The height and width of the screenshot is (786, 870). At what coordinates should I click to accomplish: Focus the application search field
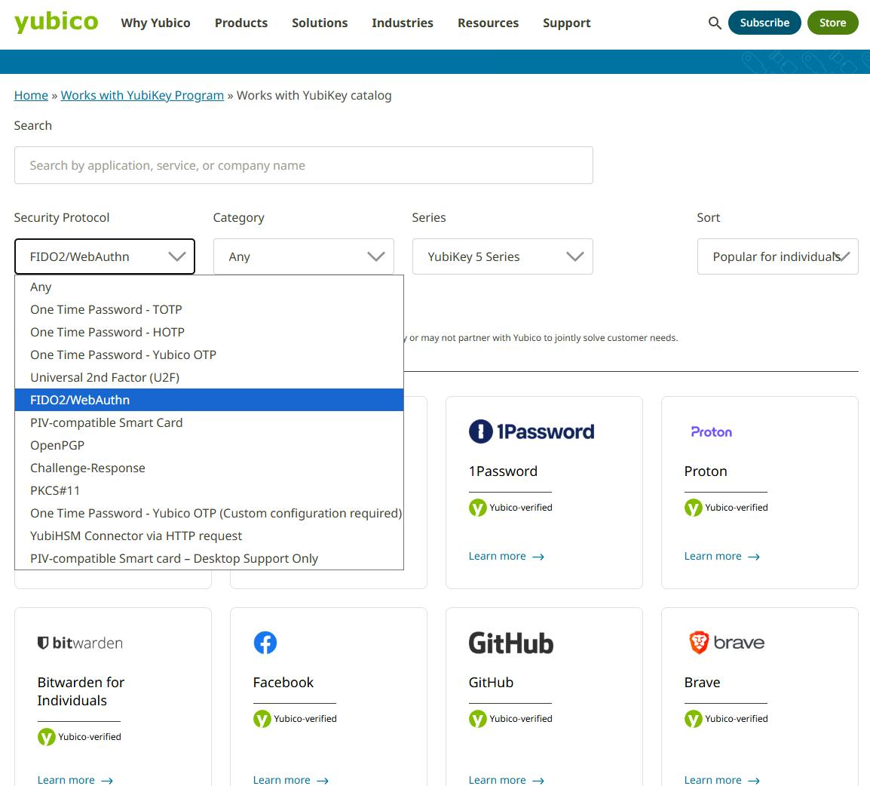pyautogui.click(x=304, y=165)
